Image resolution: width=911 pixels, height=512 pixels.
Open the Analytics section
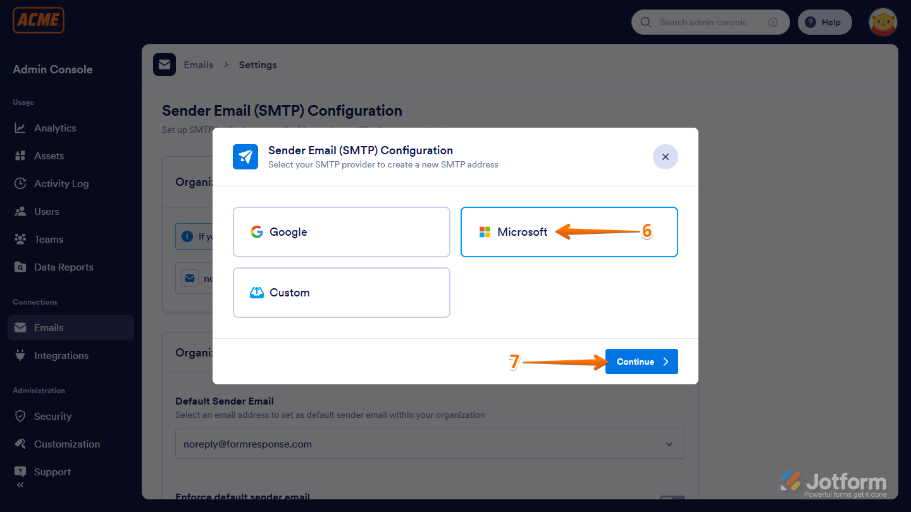54,128
